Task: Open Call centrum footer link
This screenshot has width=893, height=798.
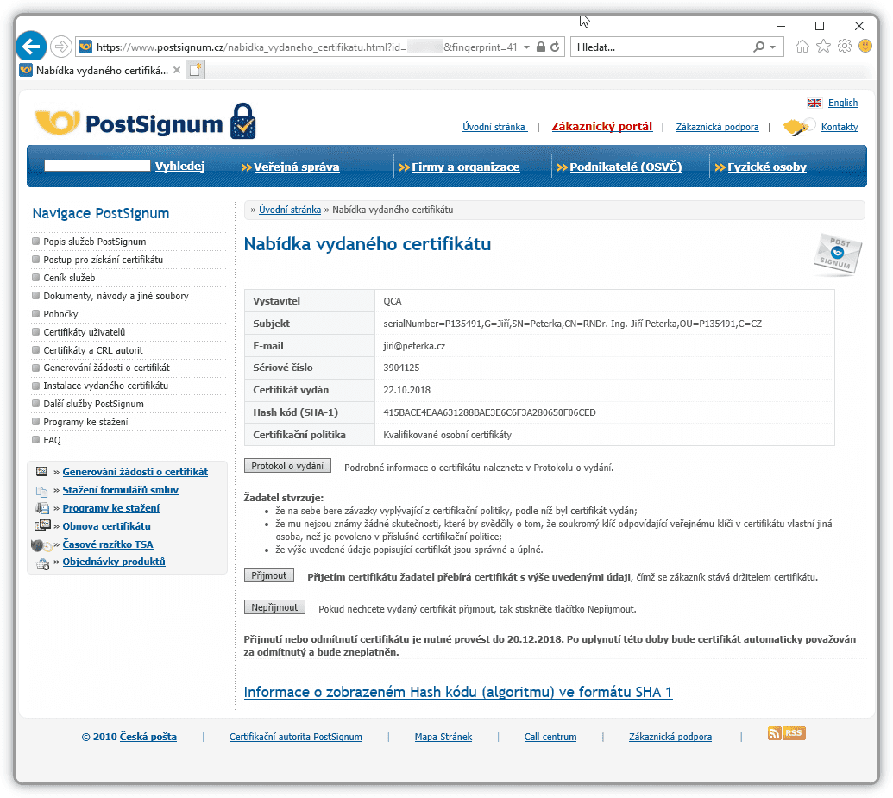Action: 550,737
